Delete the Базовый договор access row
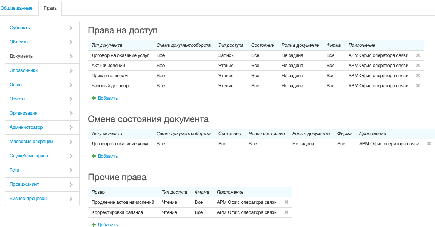The width and height of the screenshot is (435, 227). (418, 85)
